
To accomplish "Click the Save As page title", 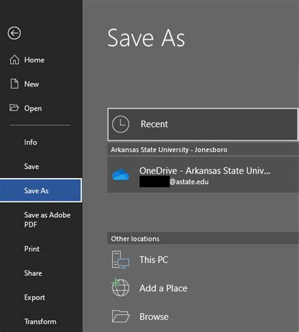I will tap(146, 38).
